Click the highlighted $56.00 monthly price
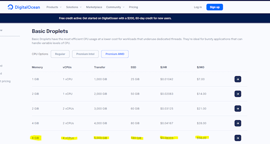The image size is (270, 144). click(x=202, y=138)
